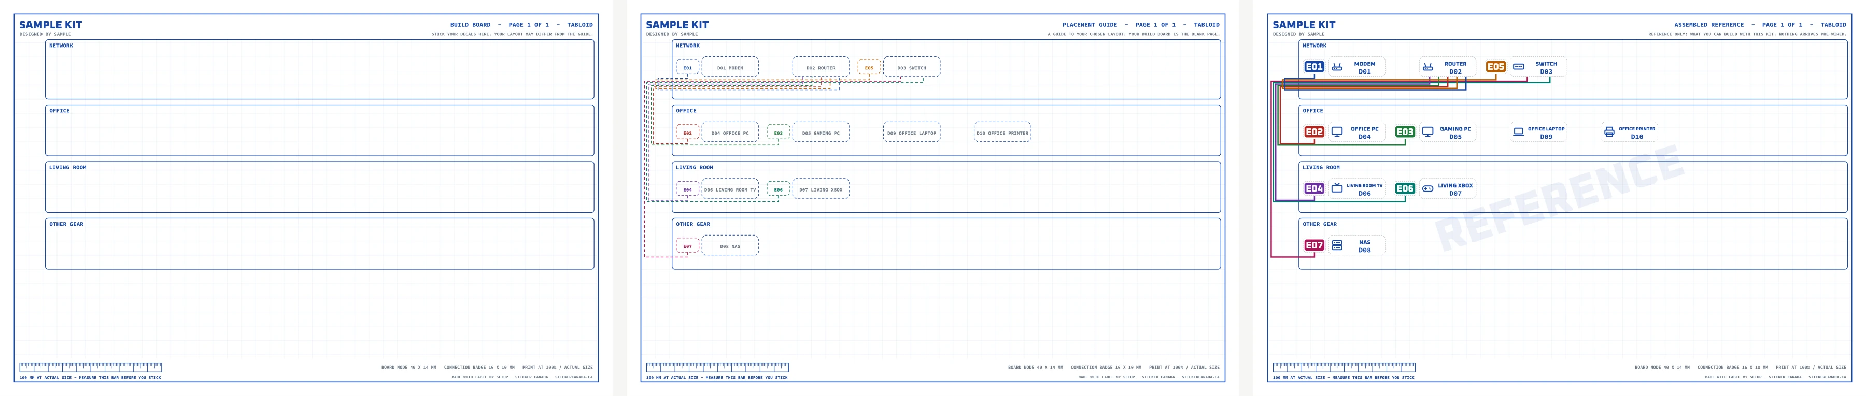
Task: Click the green E03 badge on Assembled Reference
Action: click(1405, 132)
